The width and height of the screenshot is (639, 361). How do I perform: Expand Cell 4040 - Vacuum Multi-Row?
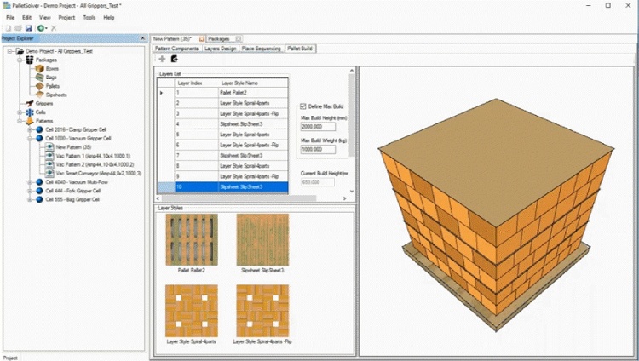click(x=29, y=181)
